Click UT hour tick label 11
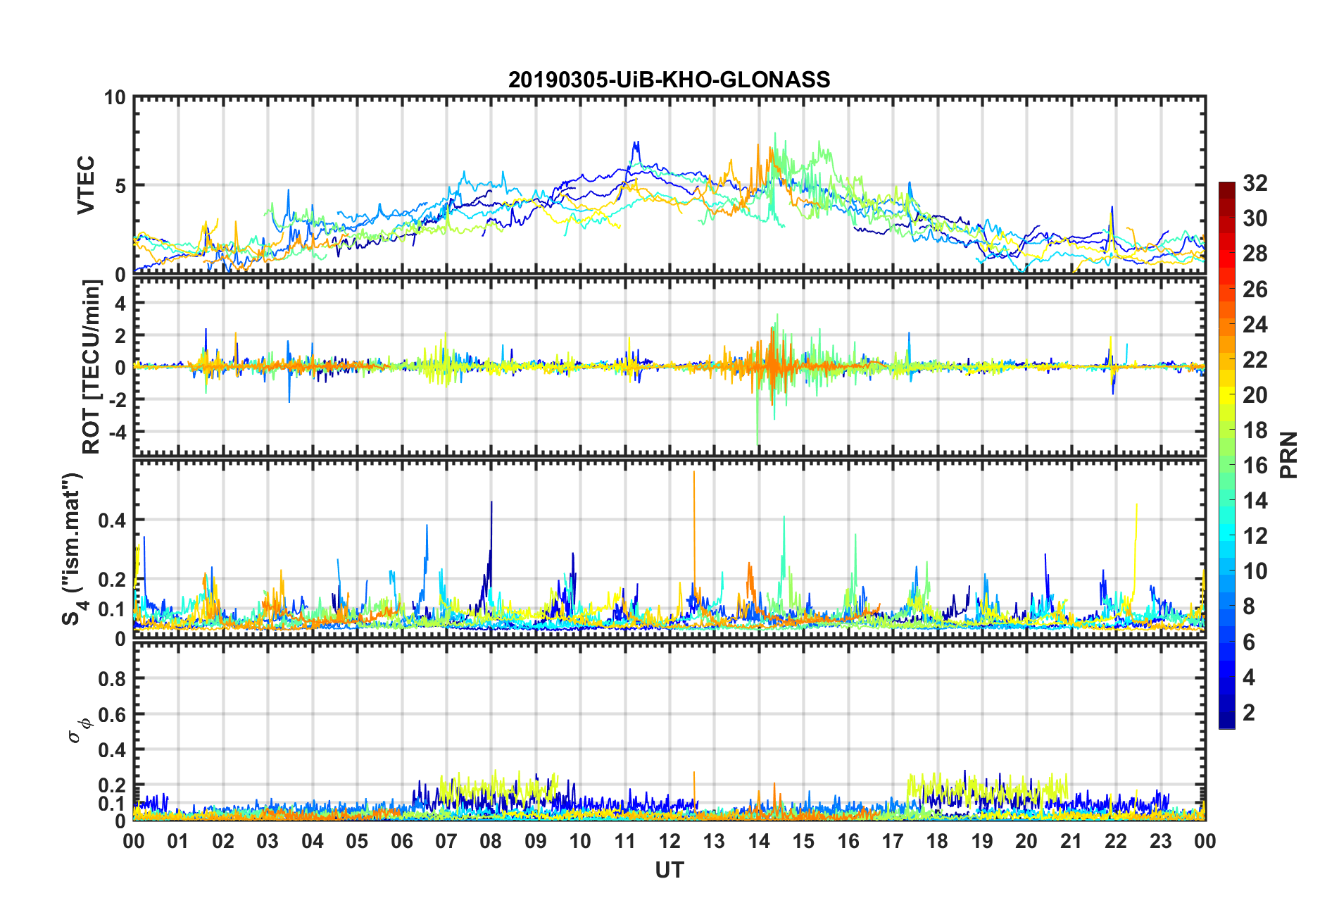This screenshot has width=1339, height=910. point(625,841)
